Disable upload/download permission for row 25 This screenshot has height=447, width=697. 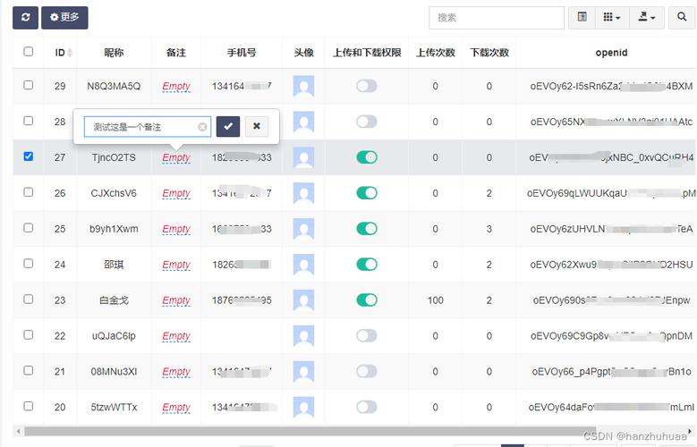[x=367, y=228]
